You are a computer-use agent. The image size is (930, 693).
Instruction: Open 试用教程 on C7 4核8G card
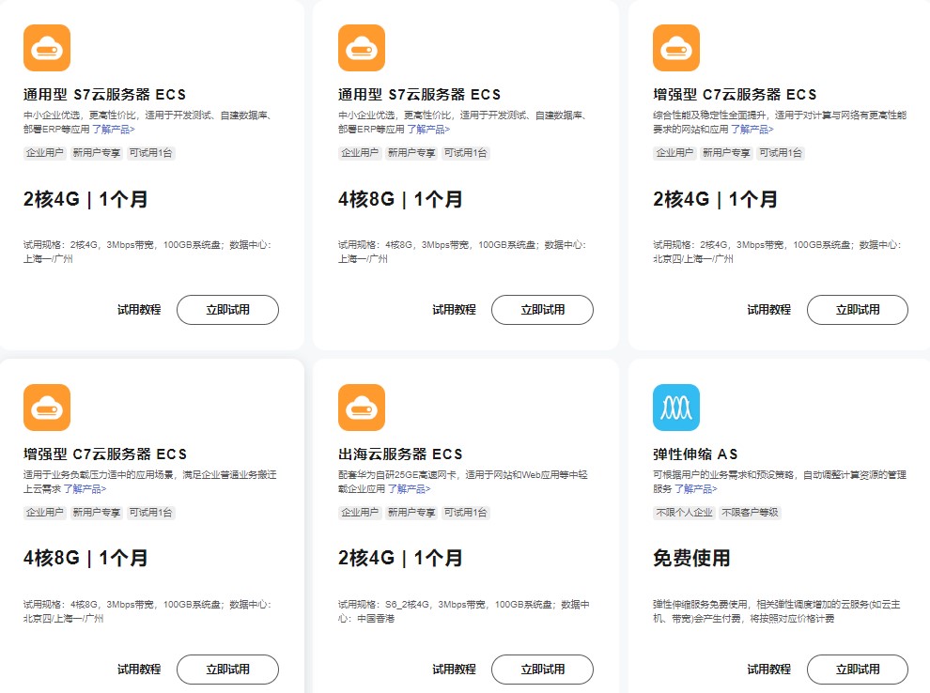tap(139, 670)
